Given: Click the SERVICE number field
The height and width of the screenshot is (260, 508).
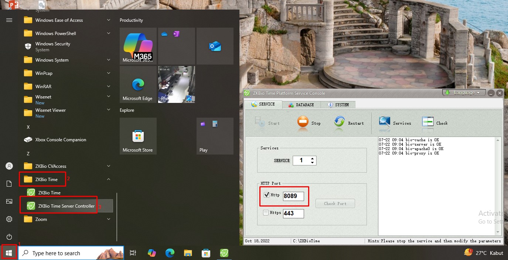Looking at the screenshot, I should tap(301, 160).
